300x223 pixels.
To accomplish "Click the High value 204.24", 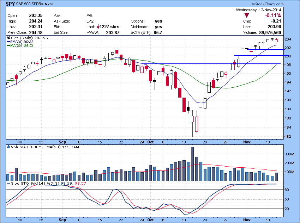I will tap(36, 21).
